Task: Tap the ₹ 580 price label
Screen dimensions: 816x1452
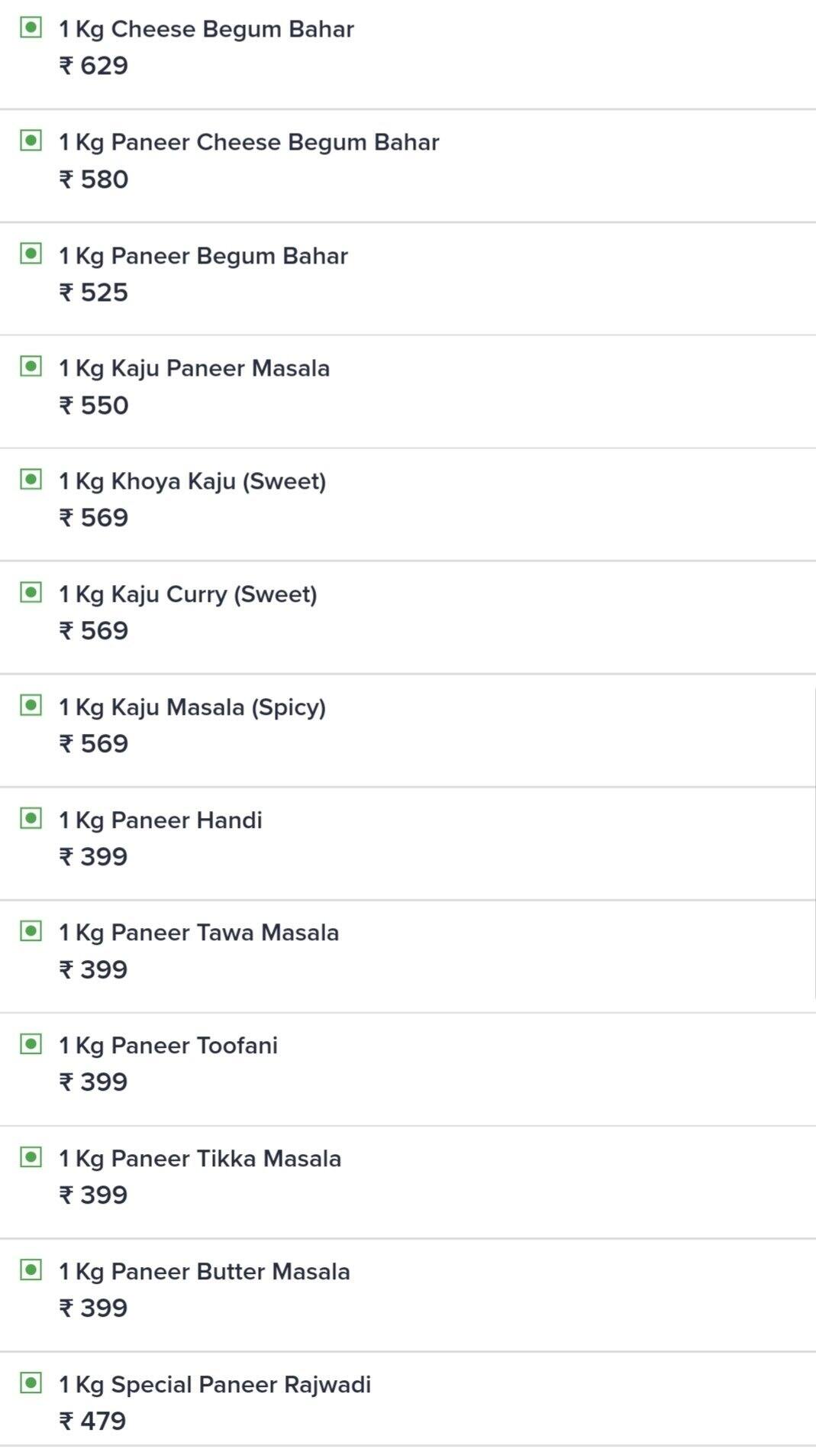Action: point(94,179)
